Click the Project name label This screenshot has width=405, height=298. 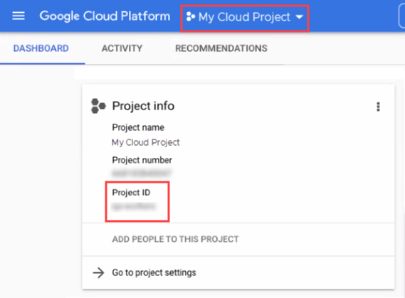coord(138,127)
